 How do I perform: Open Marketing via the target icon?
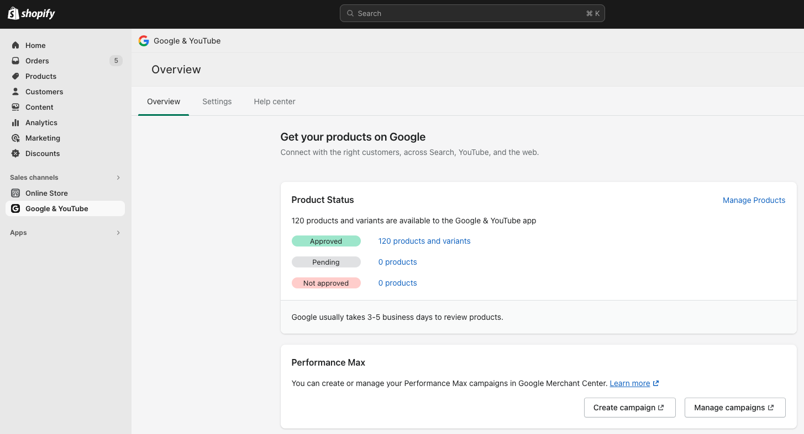coord(15,138)
